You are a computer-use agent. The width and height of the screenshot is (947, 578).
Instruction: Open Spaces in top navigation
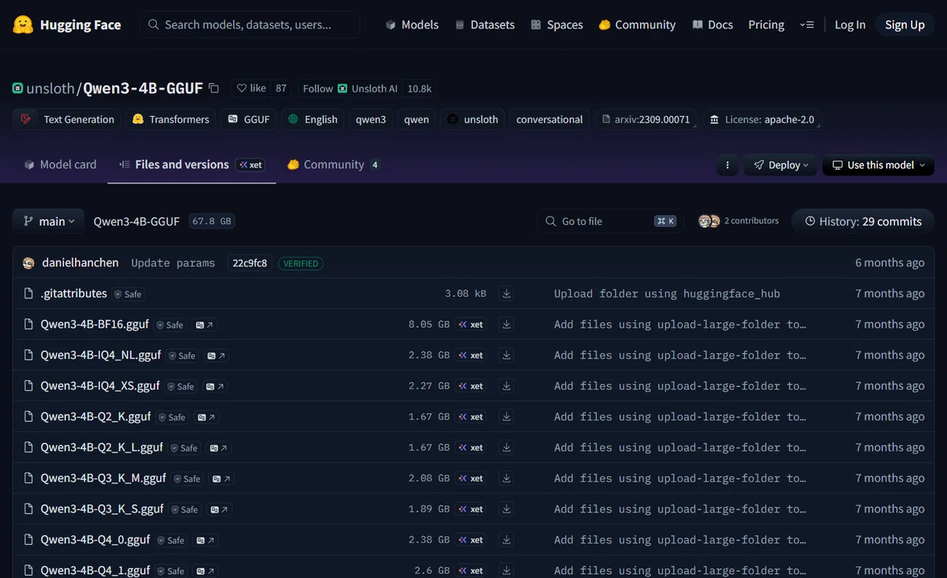click(x=557, y=24)
